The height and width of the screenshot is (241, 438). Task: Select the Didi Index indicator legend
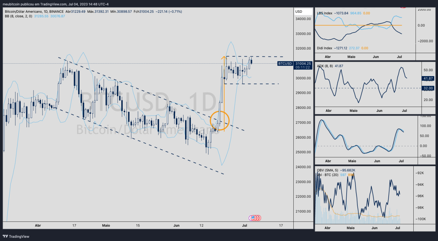(x=325, y=48)
